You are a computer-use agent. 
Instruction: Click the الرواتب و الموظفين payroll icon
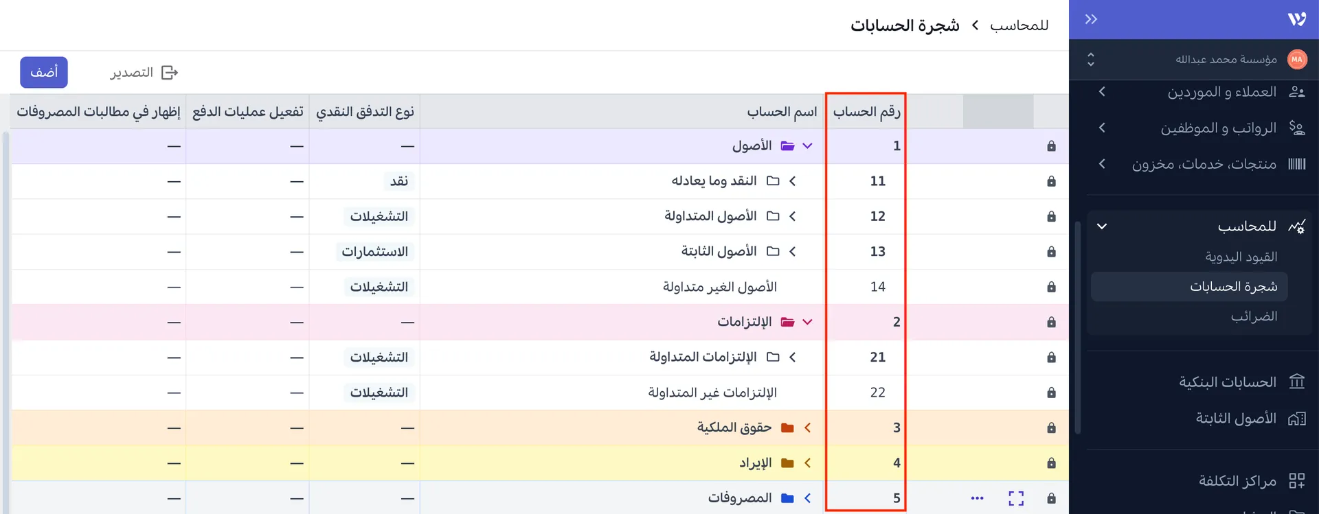coord(1298,128)
